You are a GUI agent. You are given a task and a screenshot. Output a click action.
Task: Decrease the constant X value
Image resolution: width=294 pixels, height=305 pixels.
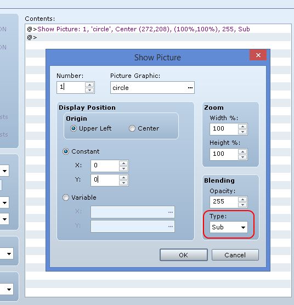click(123, 168)
